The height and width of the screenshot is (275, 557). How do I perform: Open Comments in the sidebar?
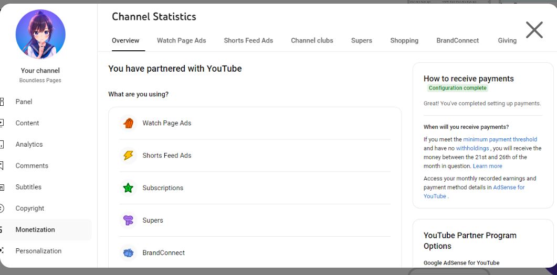click(32, 166)
